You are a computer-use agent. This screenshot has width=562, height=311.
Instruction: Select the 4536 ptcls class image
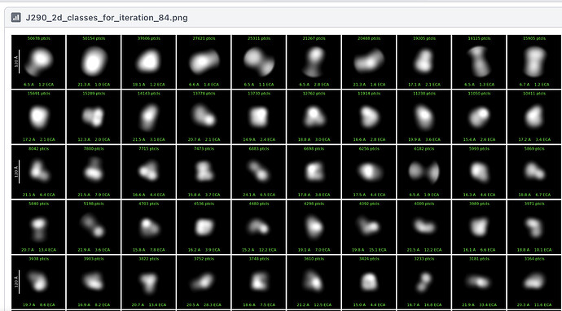[x=204, y=227]
